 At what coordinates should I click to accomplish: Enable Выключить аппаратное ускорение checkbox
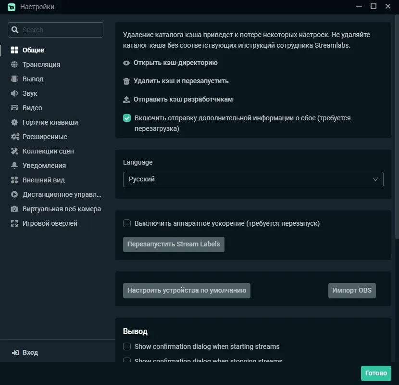[127, 223]
